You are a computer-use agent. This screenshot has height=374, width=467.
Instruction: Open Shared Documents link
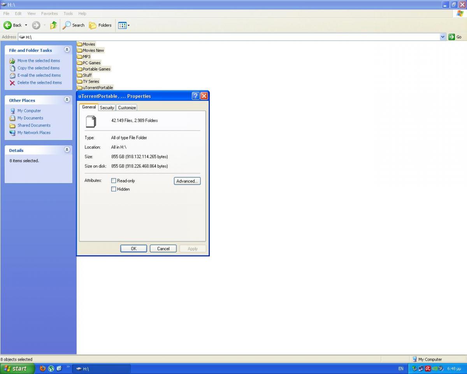34,125
